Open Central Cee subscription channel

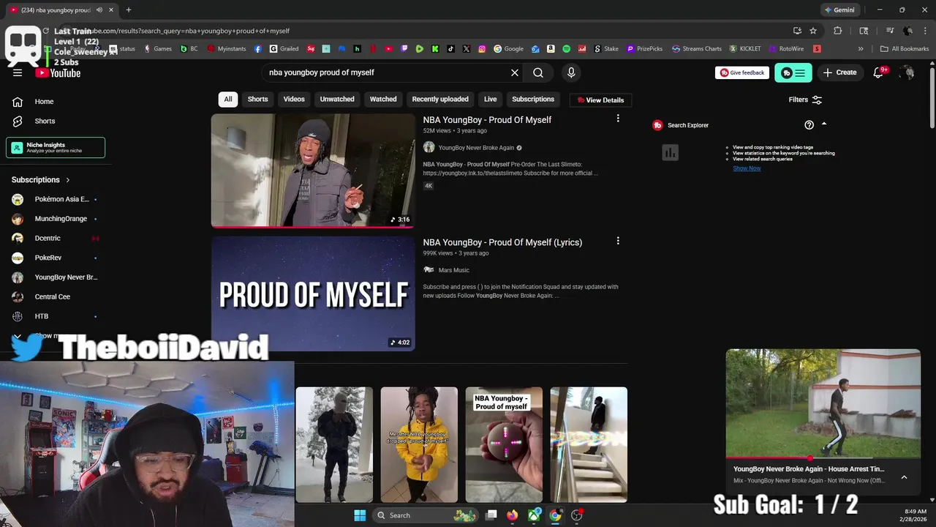56,297
